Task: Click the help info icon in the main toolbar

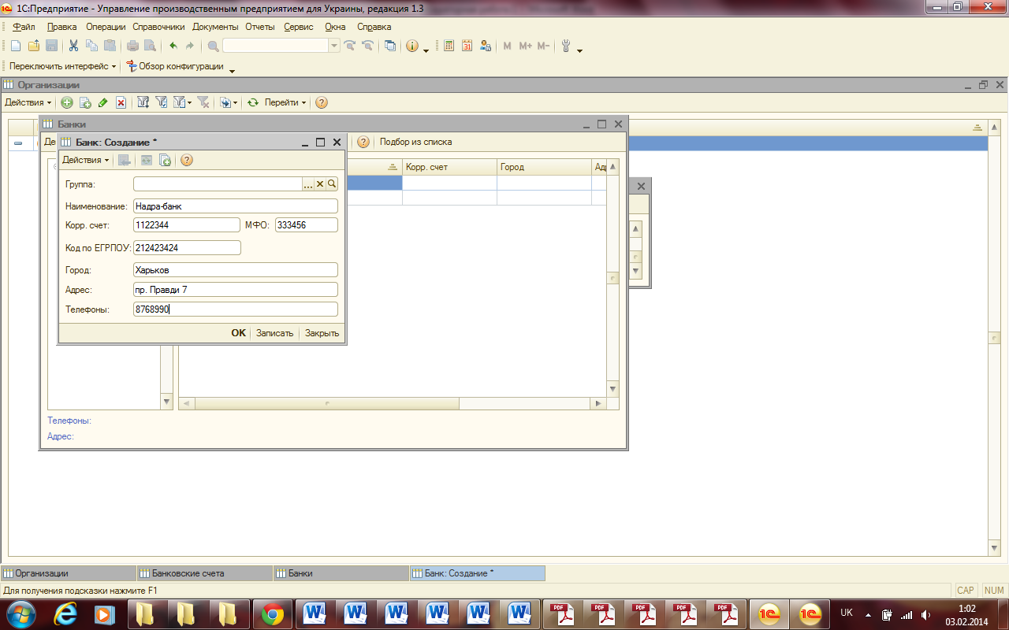Action: coord(411,46)
